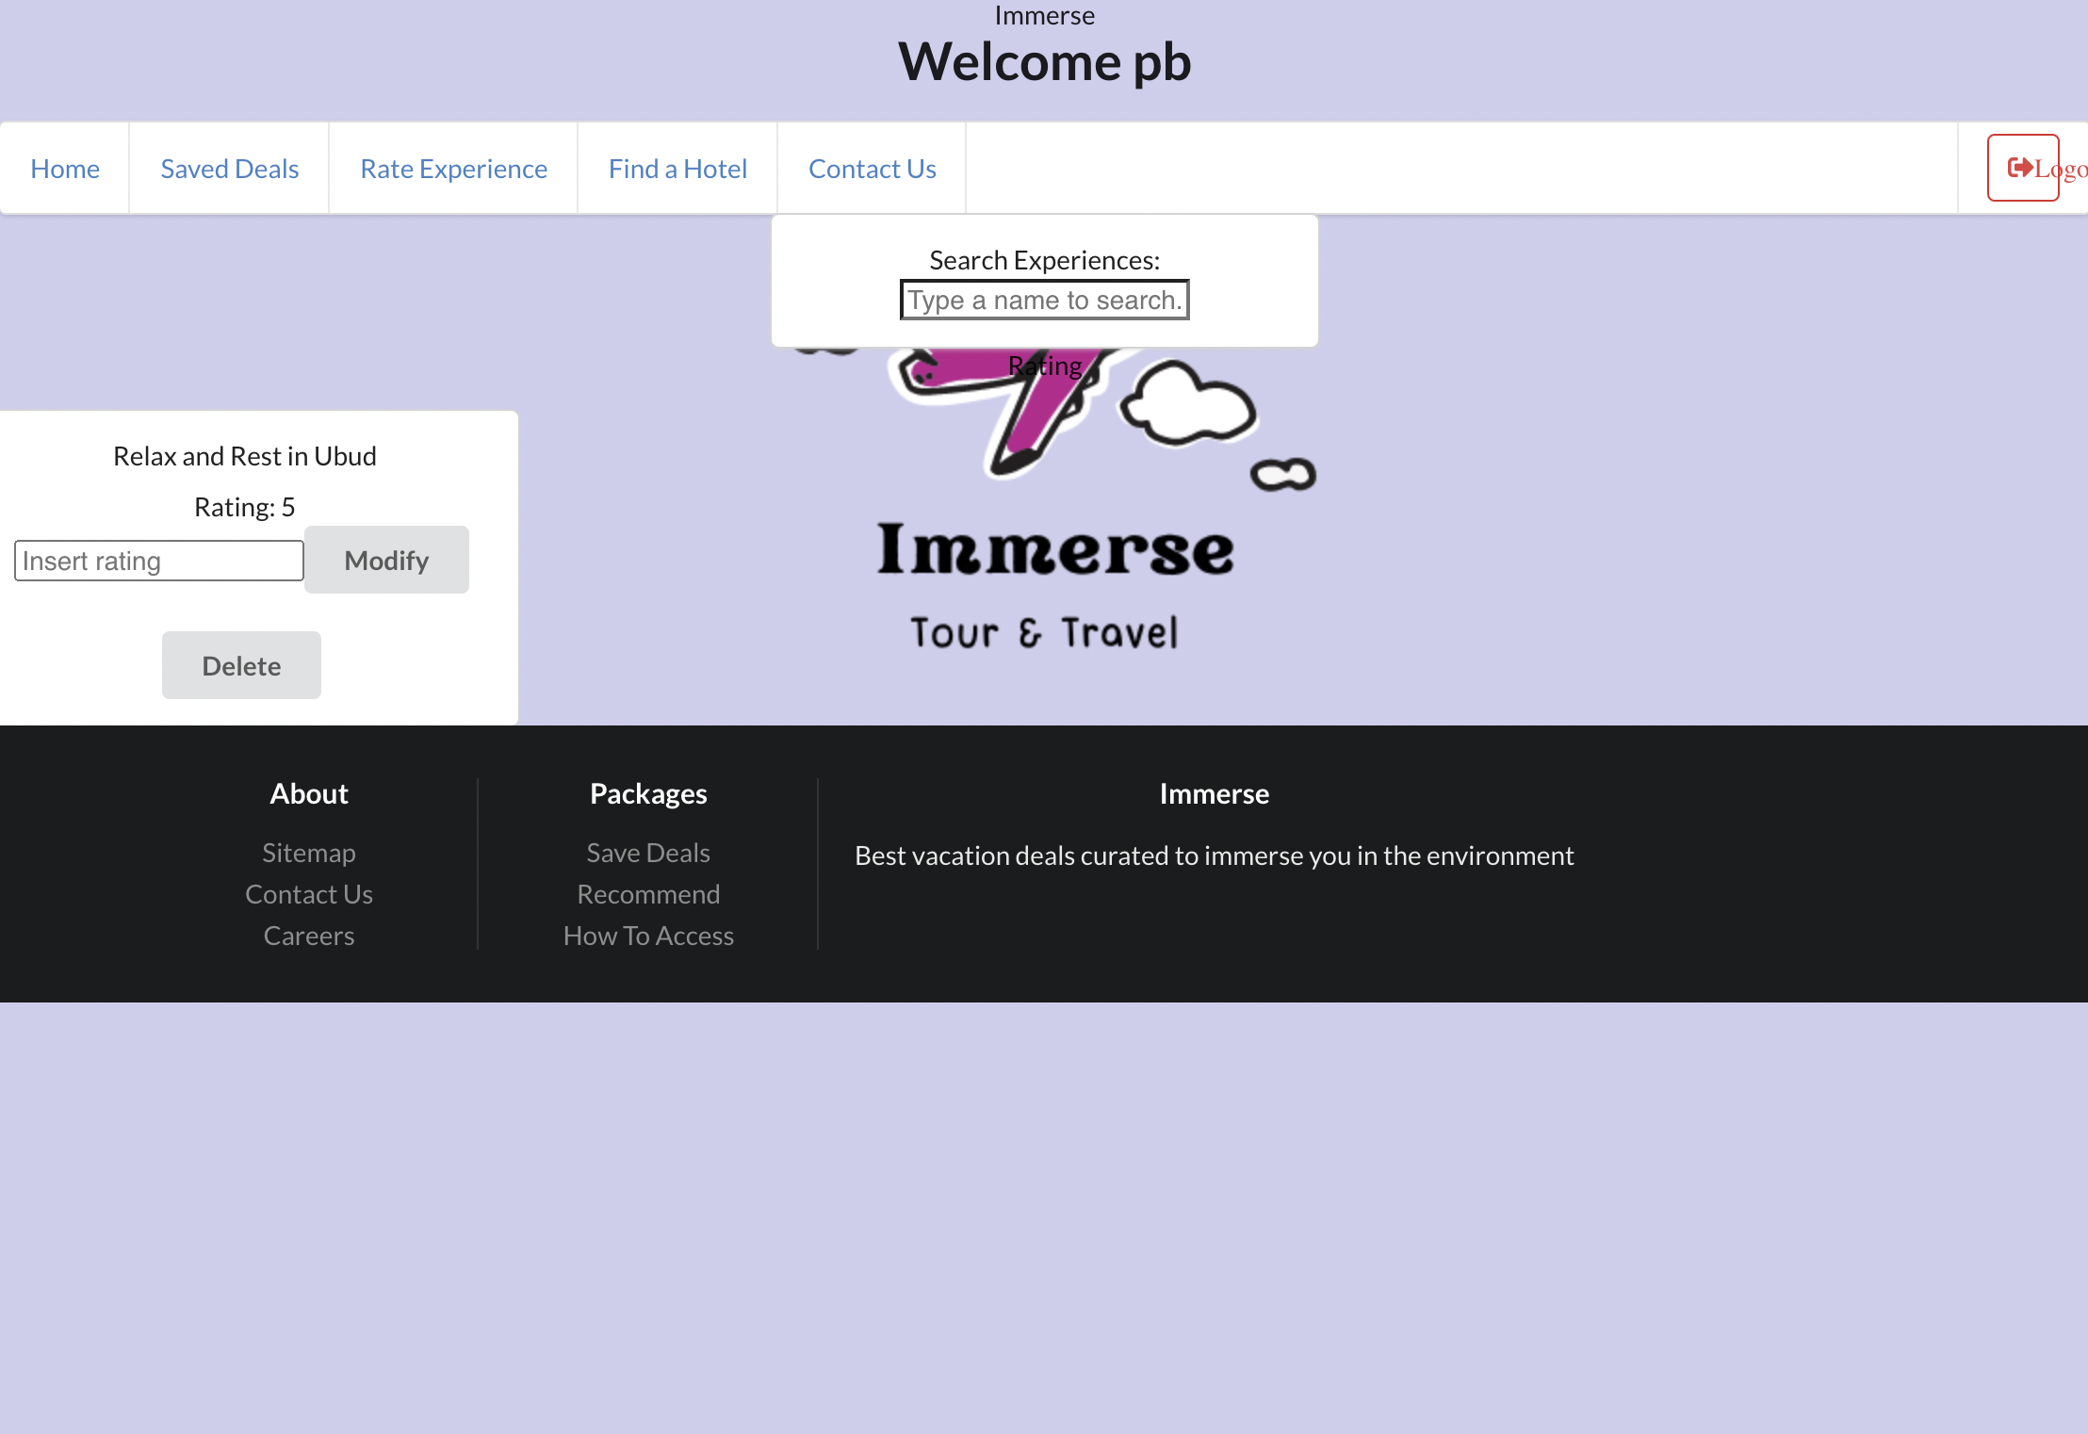Screen dimensions: 2088x1434
Task: Select the Home navigation tab
Action: click(x=65, y=168)
